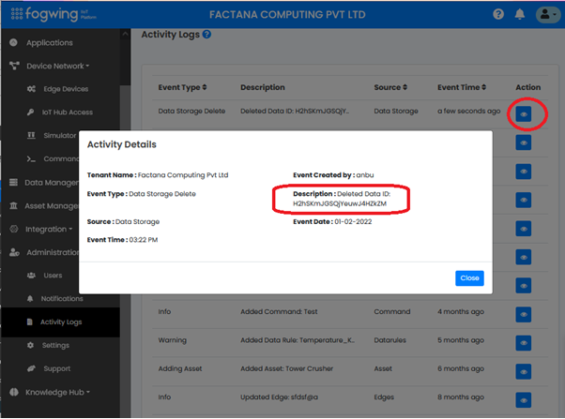
Task: Click the Activity Logs document icon
Action: 30,322
